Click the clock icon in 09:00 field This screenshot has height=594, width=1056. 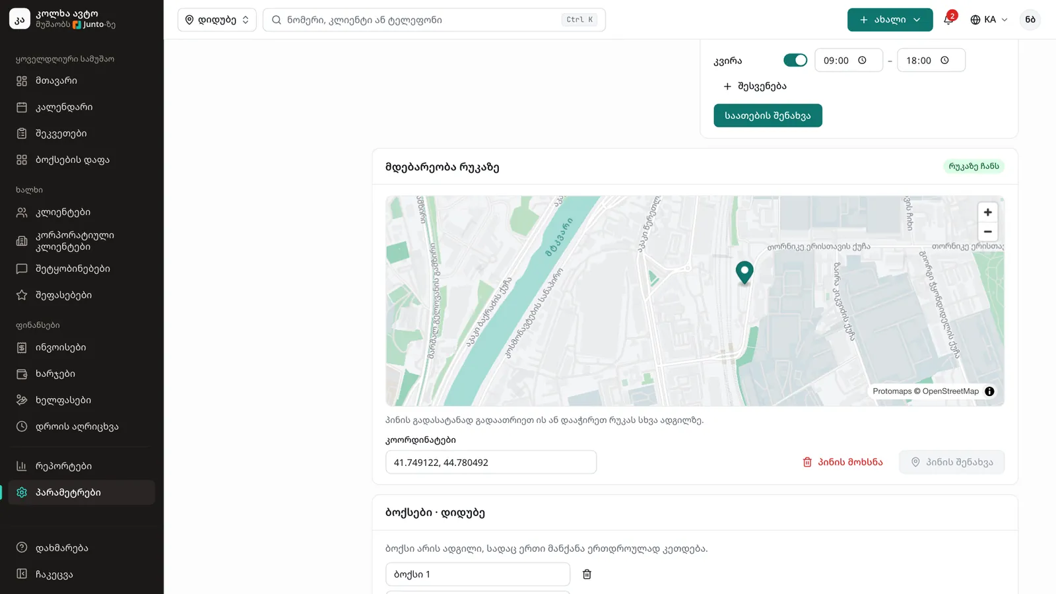click(862, 60)
